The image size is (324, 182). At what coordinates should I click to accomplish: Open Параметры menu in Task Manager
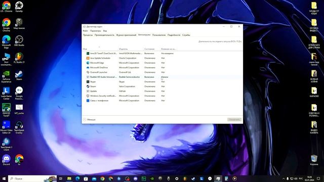coord(96,31)
